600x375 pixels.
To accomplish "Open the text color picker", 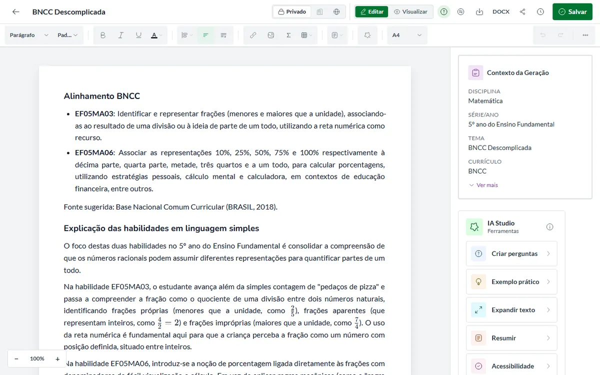I will (156, 35).
